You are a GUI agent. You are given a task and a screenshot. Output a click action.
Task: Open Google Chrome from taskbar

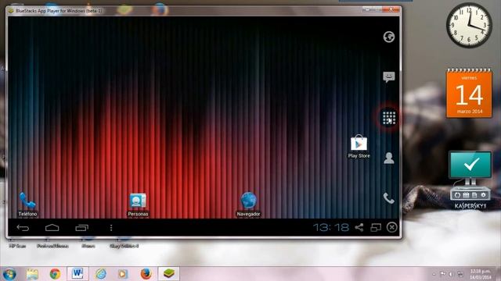point(55,274)
